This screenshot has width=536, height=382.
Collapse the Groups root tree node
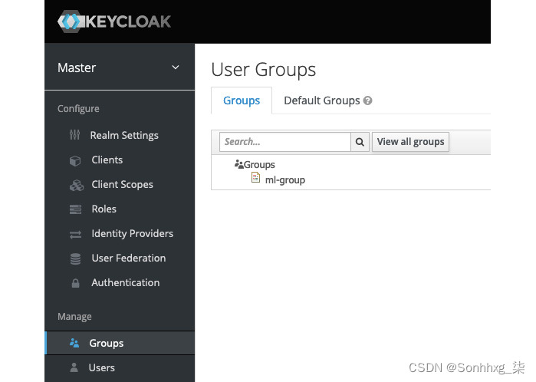click(255, 164)
